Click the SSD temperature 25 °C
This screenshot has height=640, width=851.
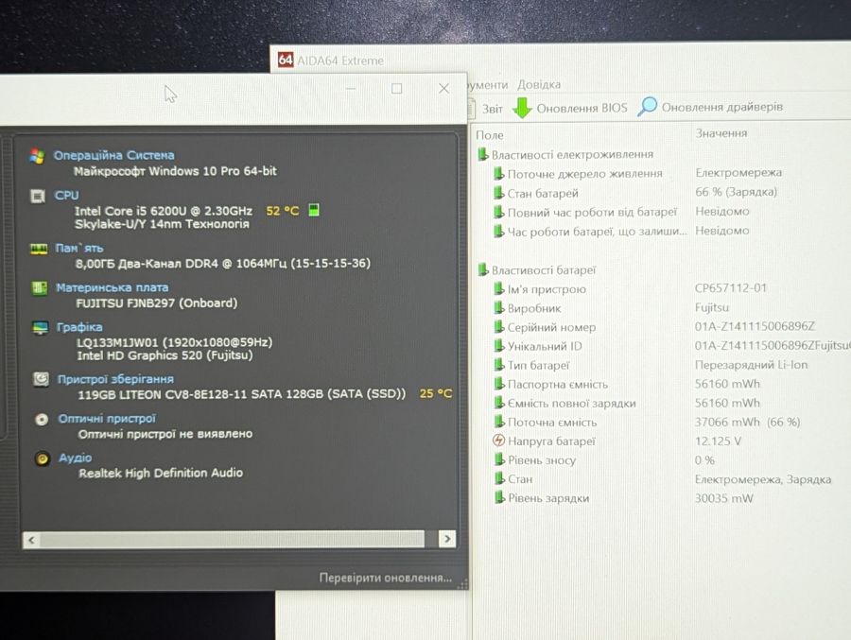[435, 393]
